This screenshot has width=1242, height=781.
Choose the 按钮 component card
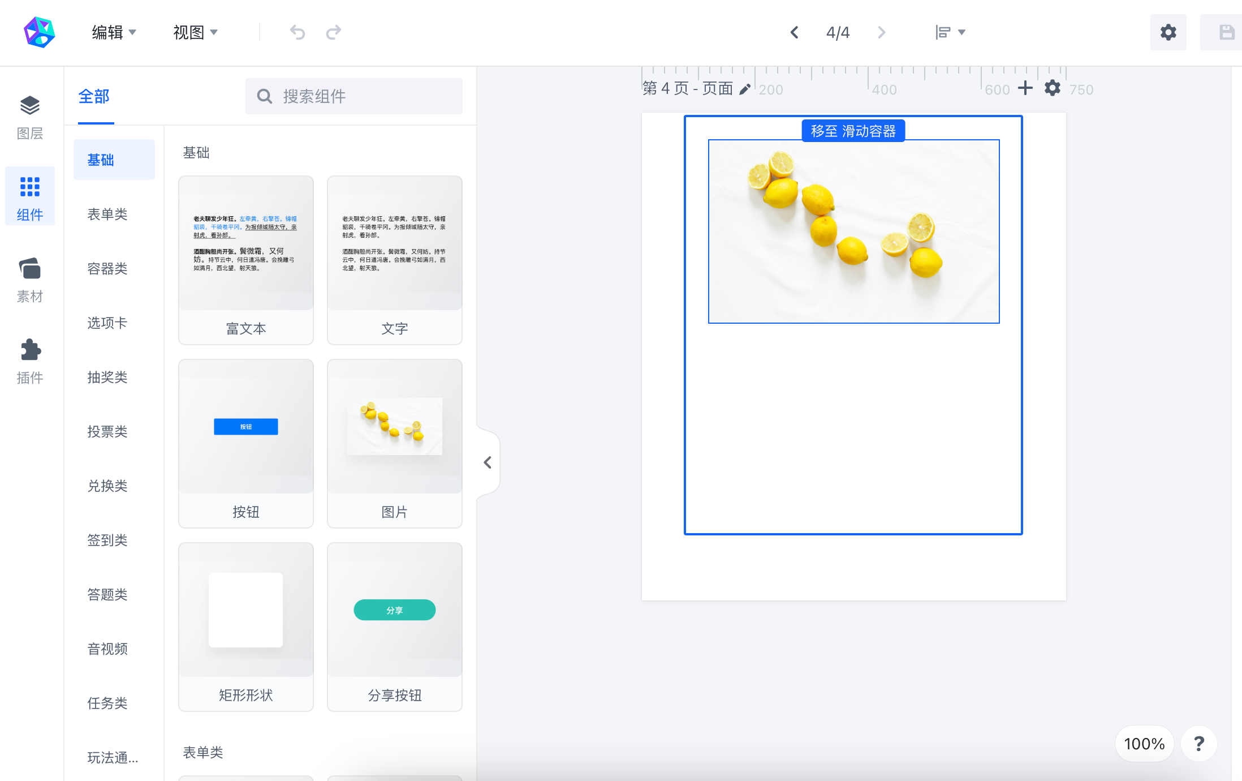pyautogui.click(x=246, y=444)
